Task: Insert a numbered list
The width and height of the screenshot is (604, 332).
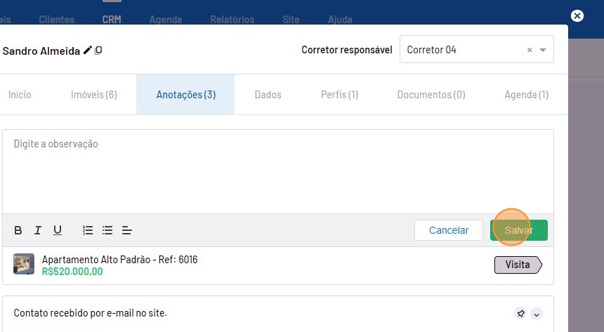Action: (x=88, y=230)
